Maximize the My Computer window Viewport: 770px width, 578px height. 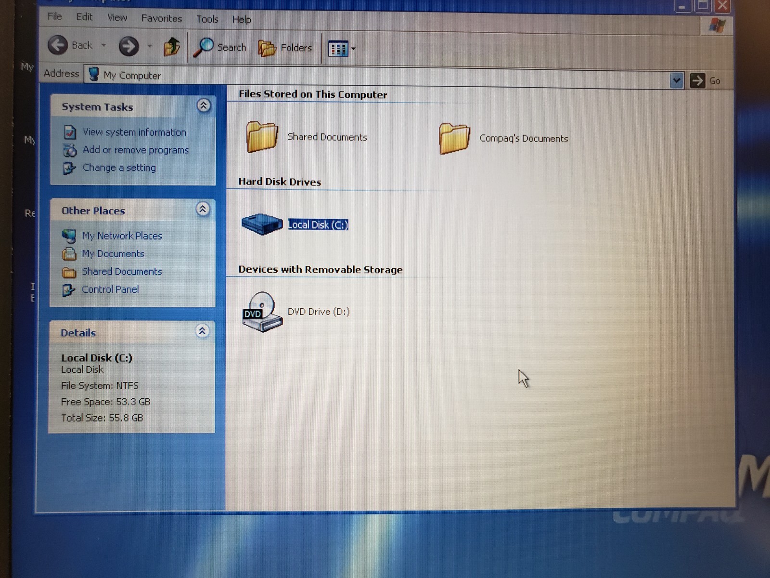(703, 5)
